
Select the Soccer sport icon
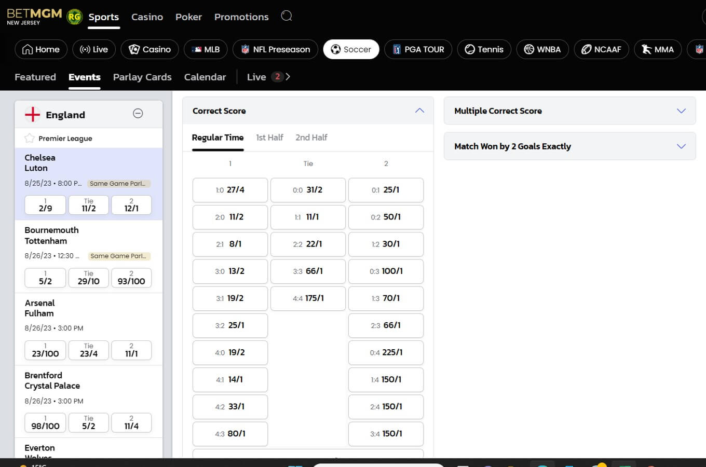point(335,49)
